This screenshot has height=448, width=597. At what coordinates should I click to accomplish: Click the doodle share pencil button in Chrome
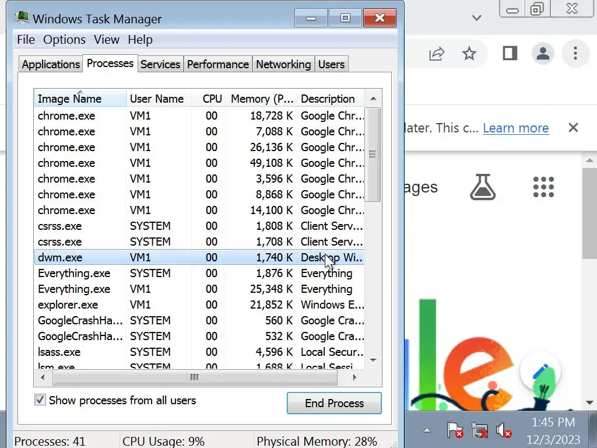coord(540,372)
